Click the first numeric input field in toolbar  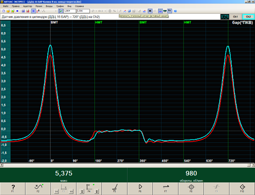click(x=69, y=11)
